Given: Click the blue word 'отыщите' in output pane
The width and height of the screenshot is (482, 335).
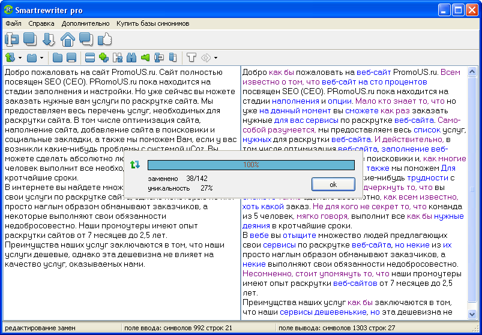Looking at the screenshot, I should [300, 236].
